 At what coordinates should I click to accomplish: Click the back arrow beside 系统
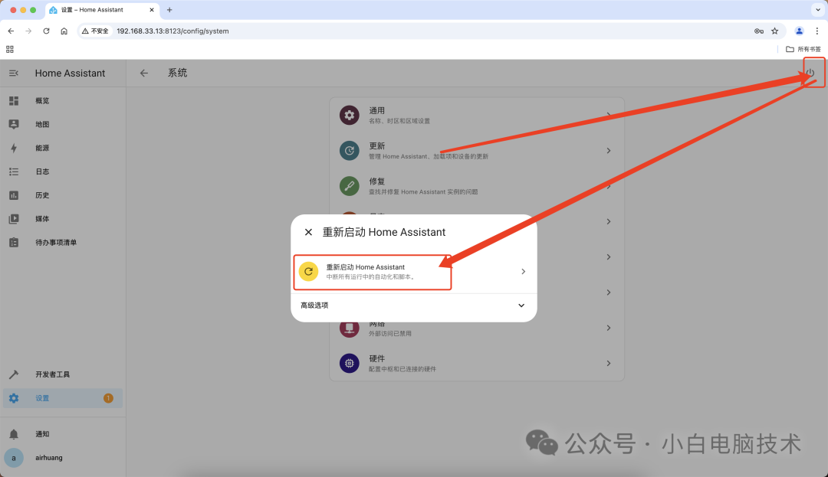[x=143, y=74]
